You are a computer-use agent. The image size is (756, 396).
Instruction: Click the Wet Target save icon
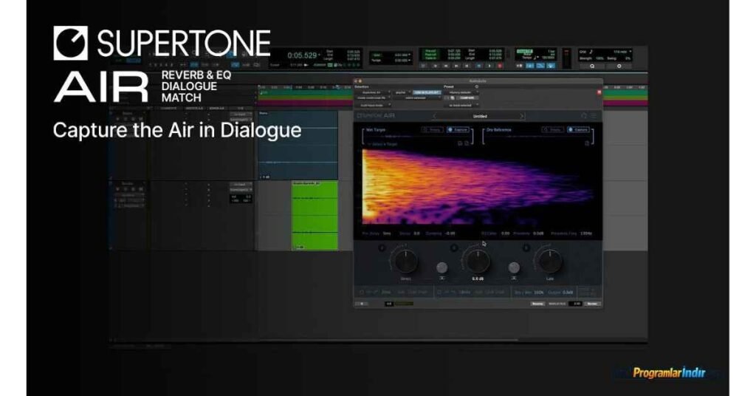pyautogui.click(x=460, y=143)
